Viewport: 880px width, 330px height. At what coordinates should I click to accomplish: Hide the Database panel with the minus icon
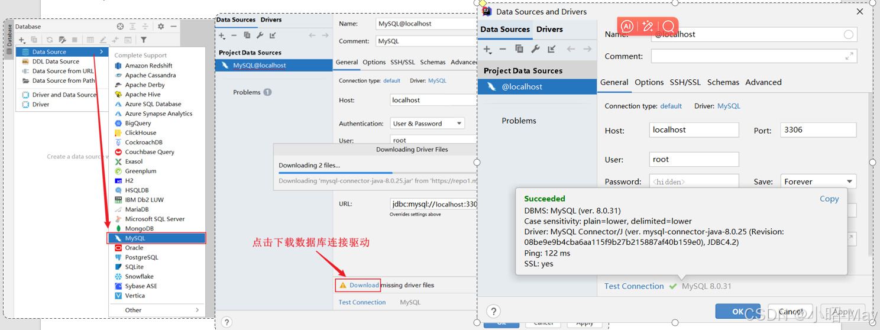[x=173, y=27]
